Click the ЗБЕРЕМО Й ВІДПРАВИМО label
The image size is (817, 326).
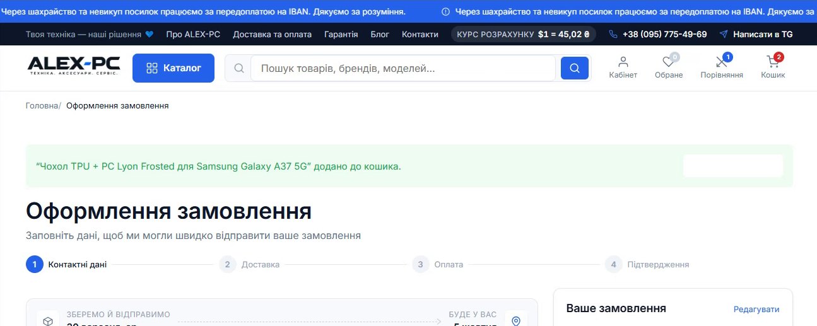118,314
